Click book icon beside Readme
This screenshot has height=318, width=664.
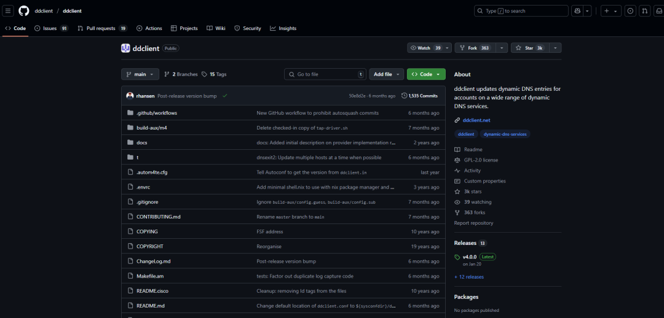tap(457, 150)
